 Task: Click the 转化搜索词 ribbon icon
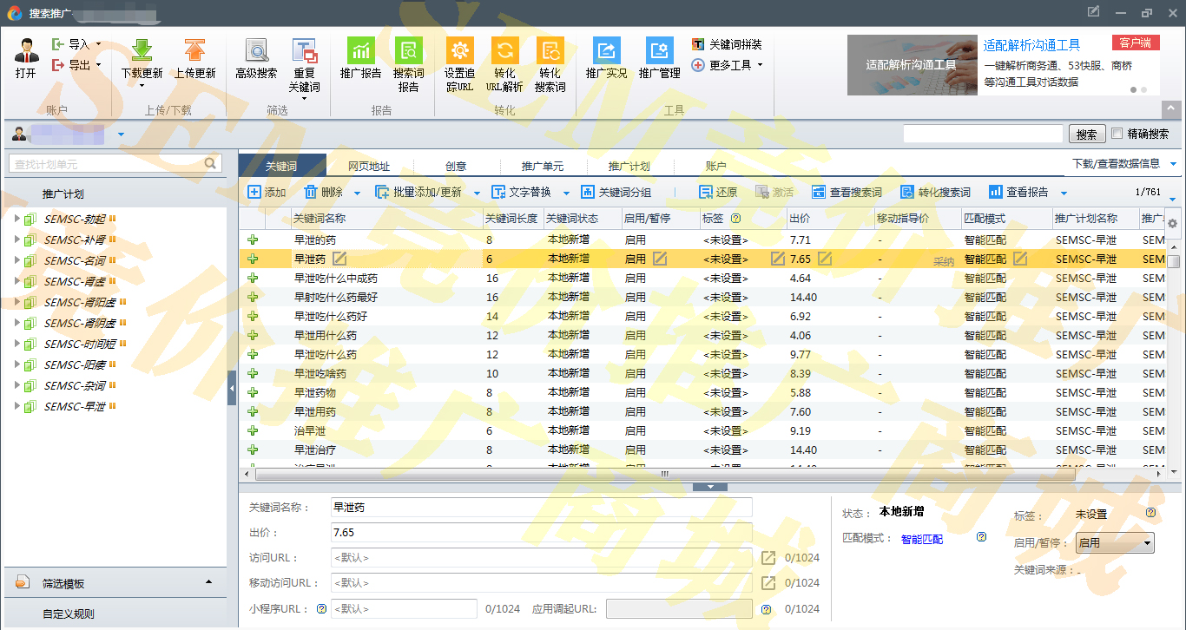tap(550, 51)
